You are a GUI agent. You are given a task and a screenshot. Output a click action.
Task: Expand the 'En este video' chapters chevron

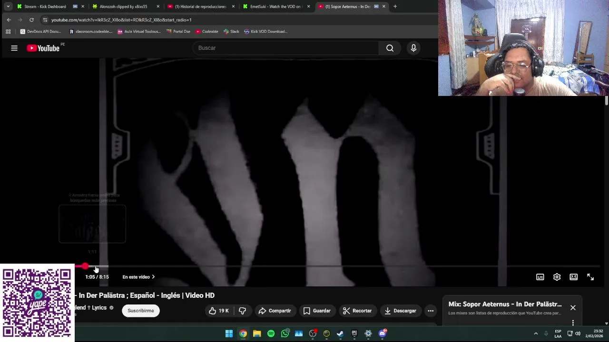pyautogui.click(x=153, y=277)
